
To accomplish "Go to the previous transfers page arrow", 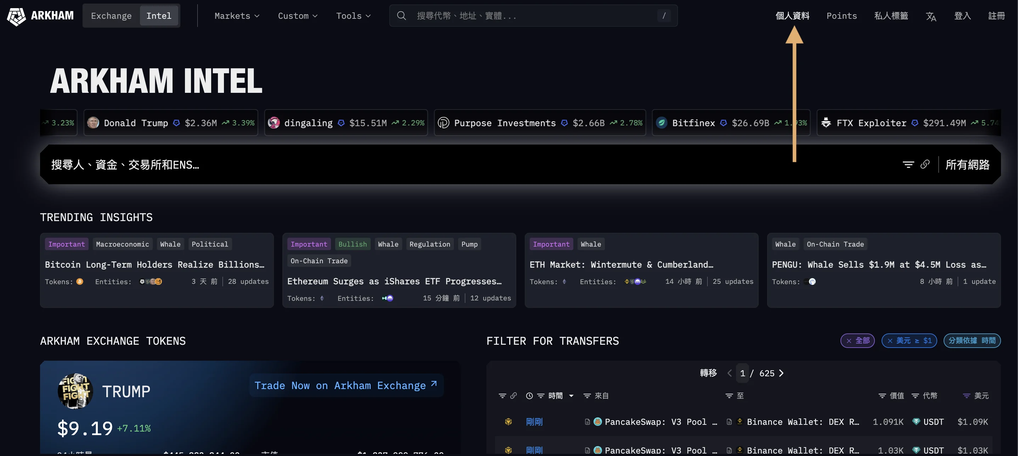I will point(730,373).
